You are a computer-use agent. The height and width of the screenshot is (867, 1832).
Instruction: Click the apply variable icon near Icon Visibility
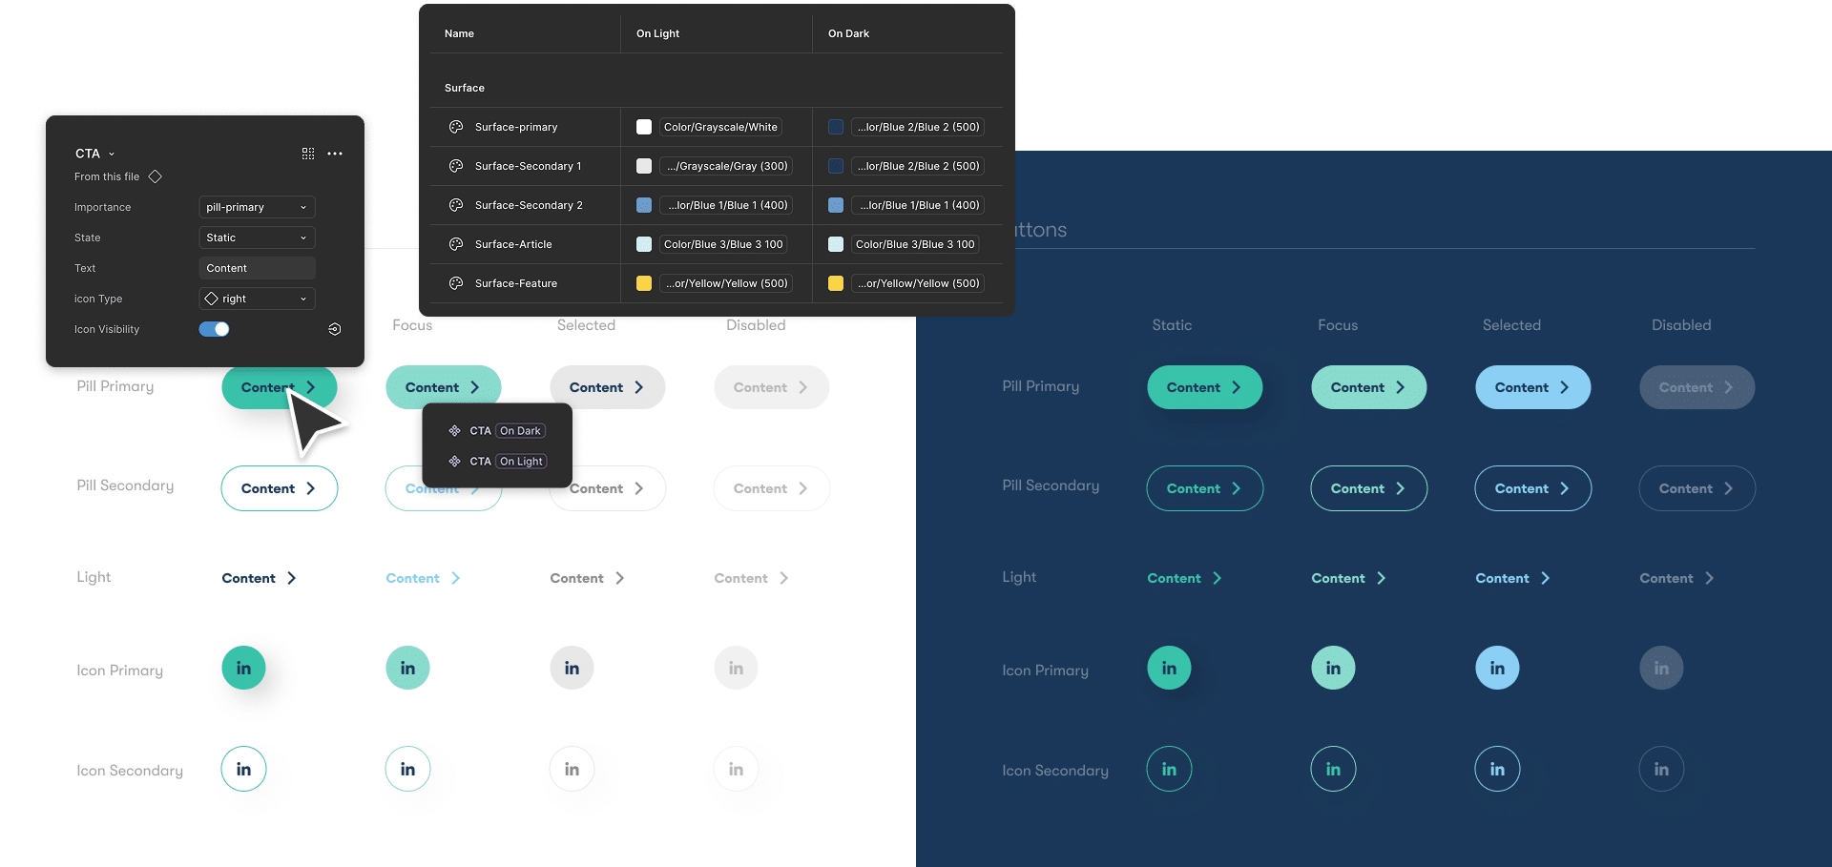[335, 329]
